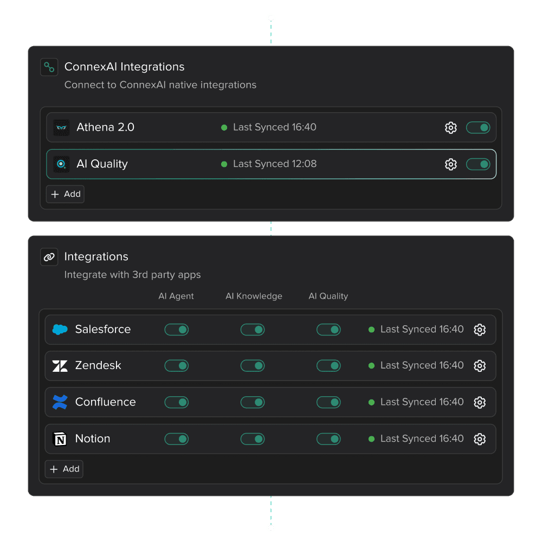Click the ConnexAI Integrations heading
Viewport: 542px width, 542px height.
point(125,67)
